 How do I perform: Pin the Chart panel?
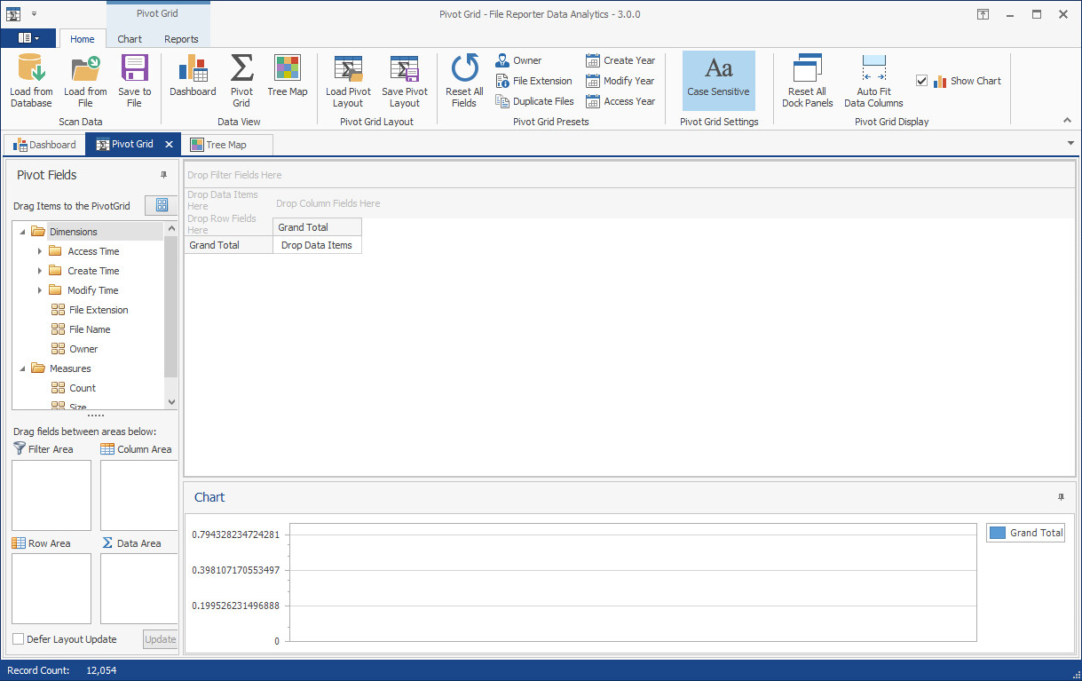click(1061, 497)
